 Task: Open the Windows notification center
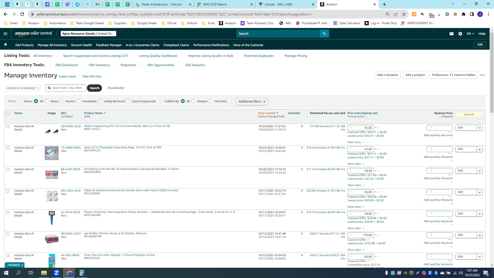pos(486,273)
